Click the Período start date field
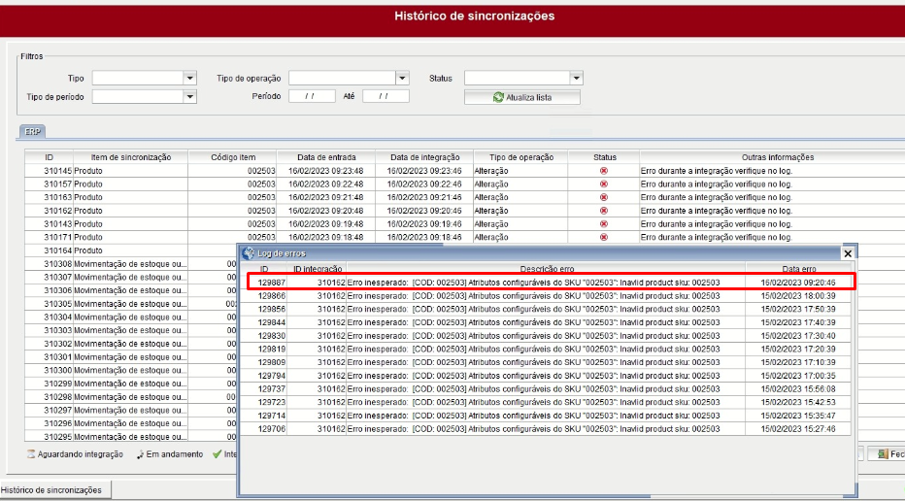The width and height of the screenshot is (905, 501). 312,96
